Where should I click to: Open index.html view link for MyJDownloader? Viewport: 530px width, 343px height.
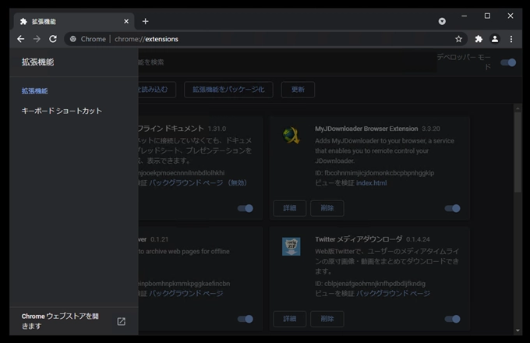371,183
